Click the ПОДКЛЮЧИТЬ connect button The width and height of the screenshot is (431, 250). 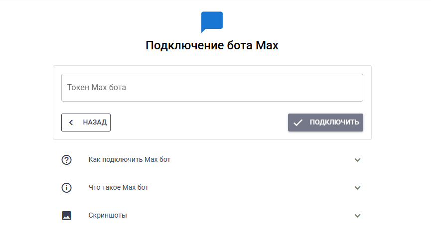325,123
